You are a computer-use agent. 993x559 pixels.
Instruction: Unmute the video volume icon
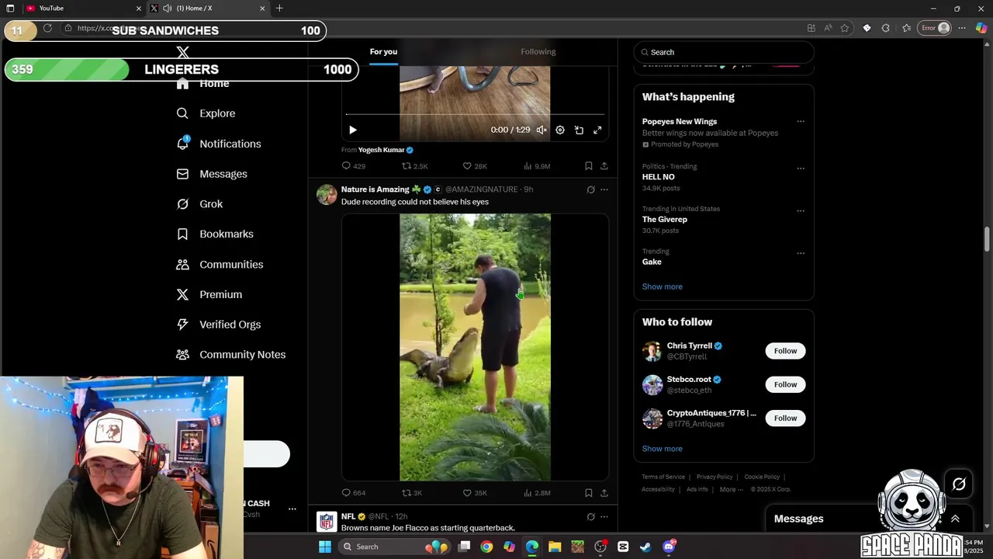[x=541, y=130]
